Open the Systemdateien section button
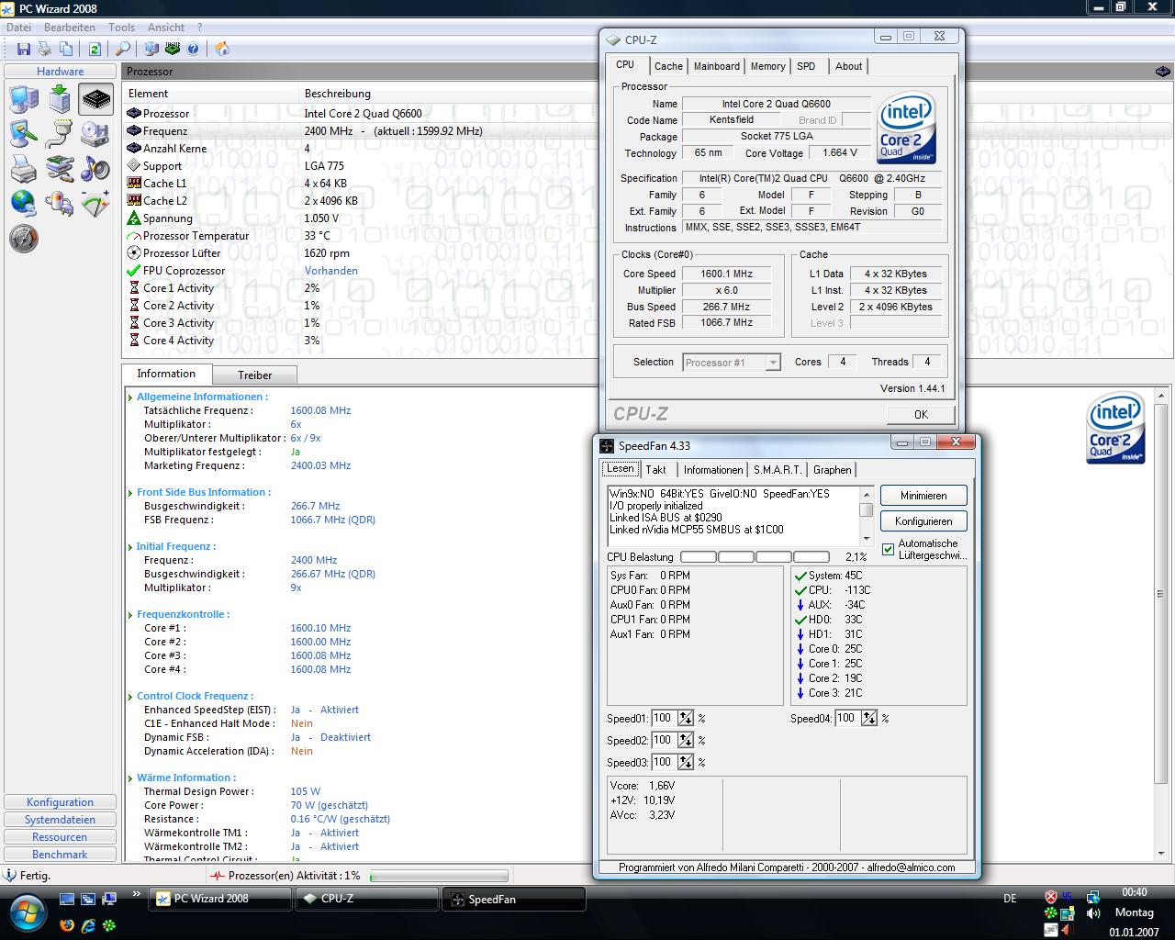Screen dimensions: 1175x940 pos(60,820)
